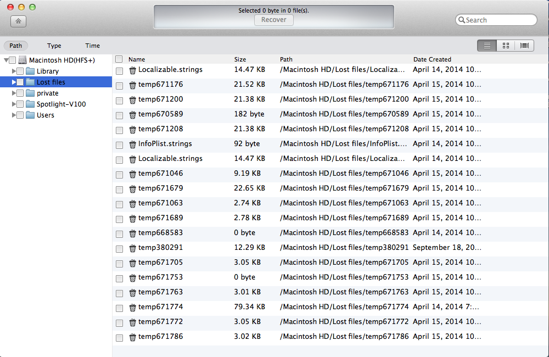The image size is (549, 357).
Task: Check the Macintosh HD(HFS+) tree checkbox
Action: pos(13,60)
